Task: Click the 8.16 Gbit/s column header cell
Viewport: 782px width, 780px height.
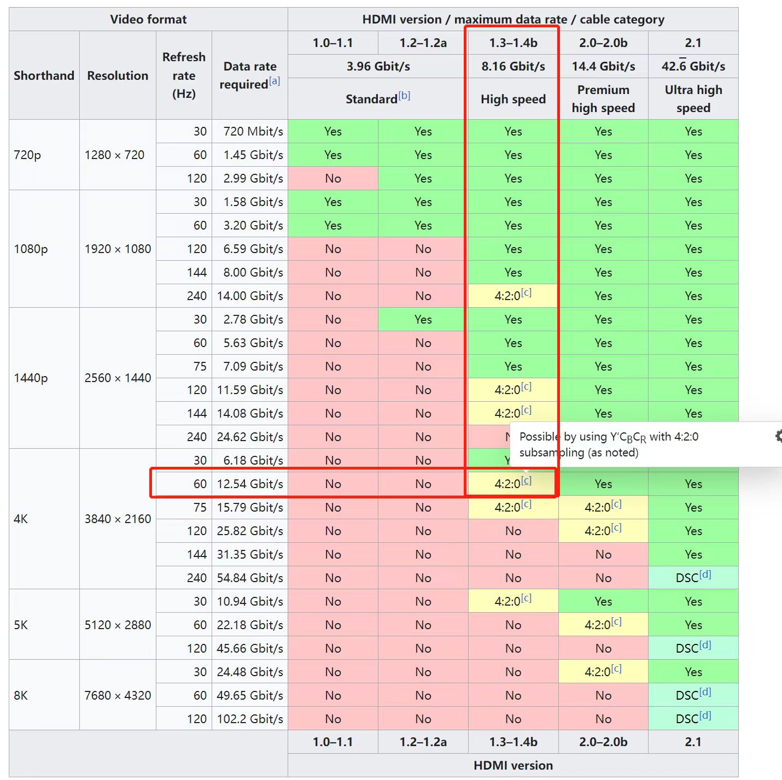Action: pos(513,67)
